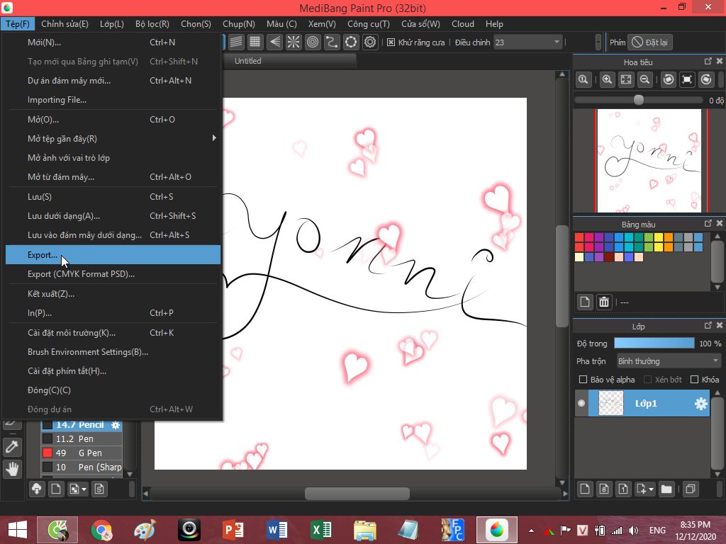Toggle color box of 49 G Pen brush
Viewport: 726px width, 544px height.
48,453
